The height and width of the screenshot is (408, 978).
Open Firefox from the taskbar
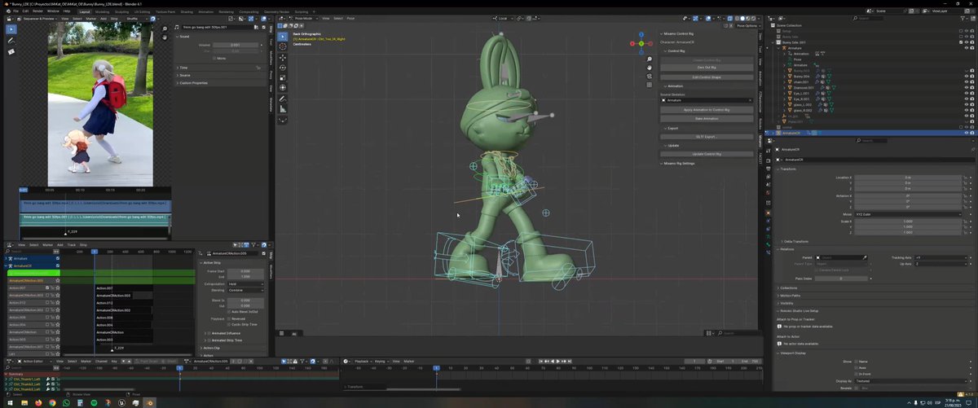coord(37,402)
